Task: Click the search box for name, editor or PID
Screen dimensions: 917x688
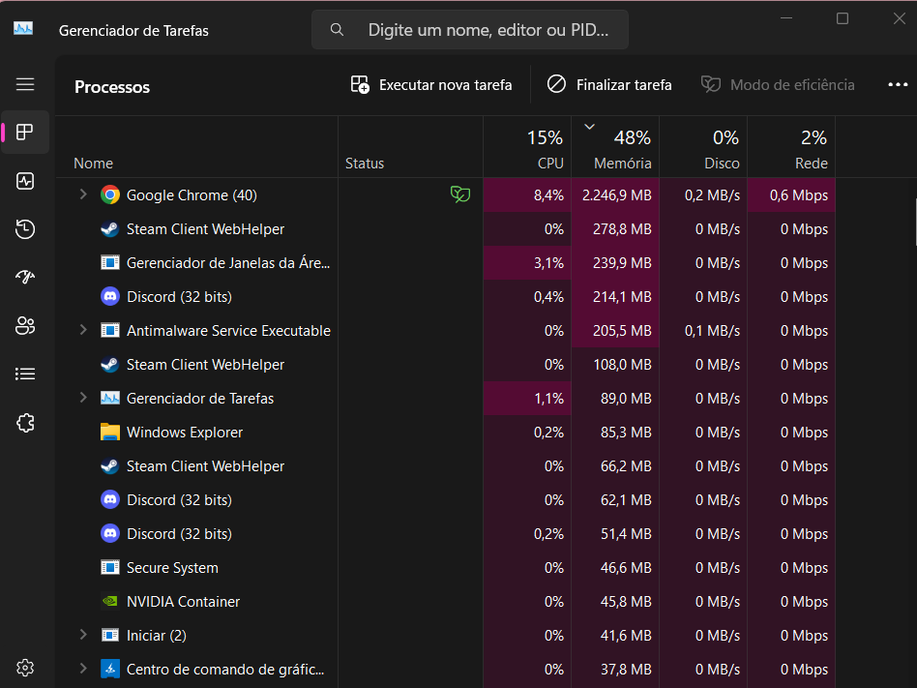Action: [x=470, y=29]
